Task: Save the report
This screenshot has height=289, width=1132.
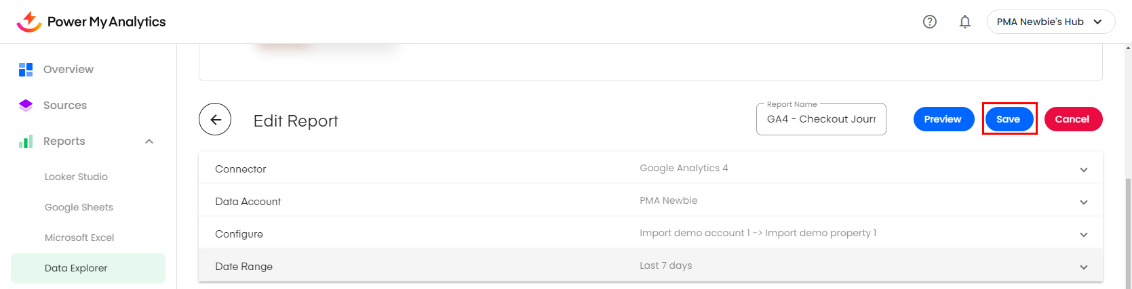Action: coord(1009,119)
